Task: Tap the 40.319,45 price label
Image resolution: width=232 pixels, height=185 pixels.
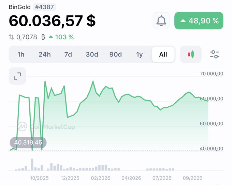Action: 28,142
